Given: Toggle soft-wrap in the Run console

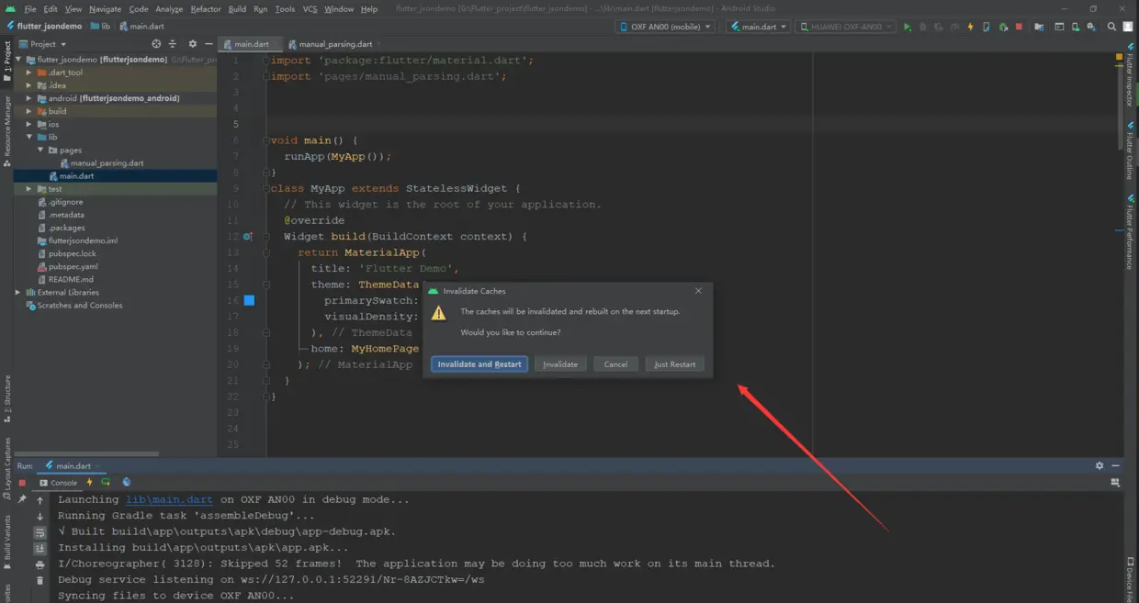Looking at the screenshot, I should [x=39, y=532].
